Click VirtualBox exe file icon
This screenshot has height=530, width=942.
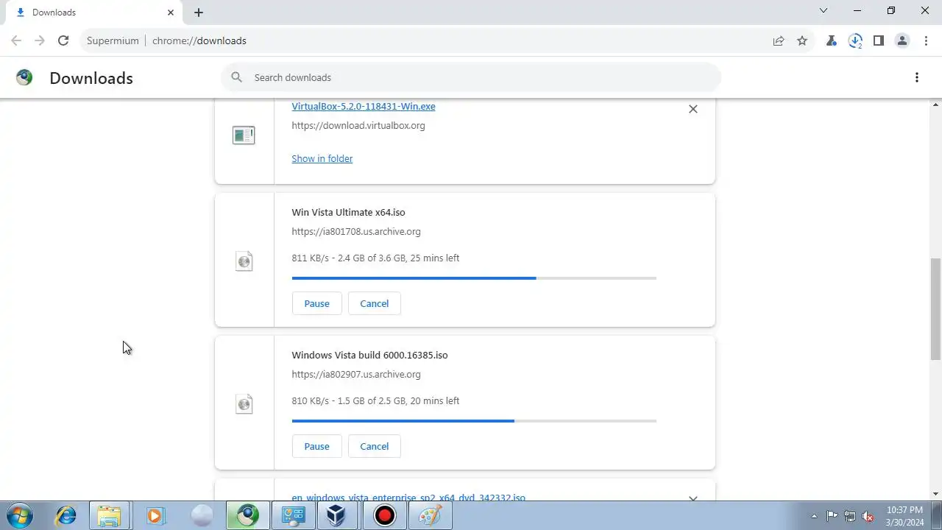(x=244, y=135)
